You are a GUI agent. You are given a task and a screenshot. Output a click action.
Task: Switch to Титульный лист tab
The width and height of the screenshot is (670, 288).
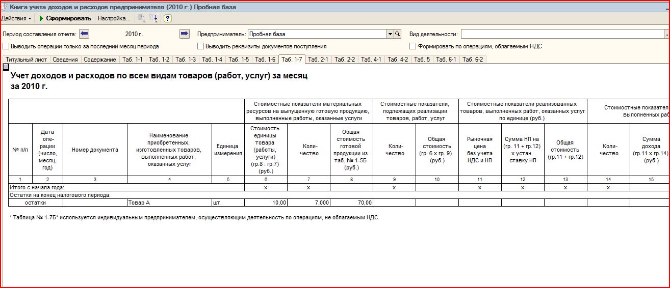26,60
